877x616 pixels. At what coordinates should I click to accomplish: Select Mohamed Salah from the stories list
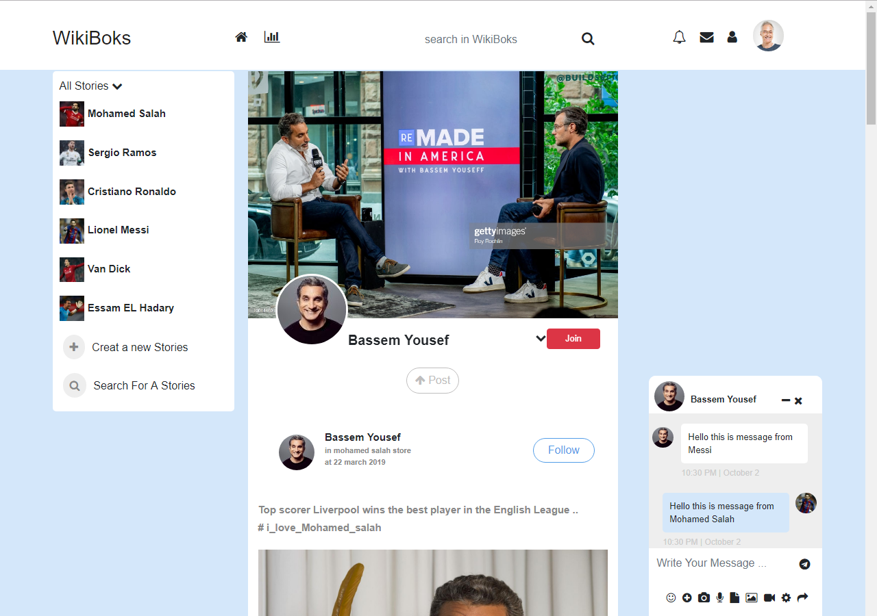click(x=127, y=114)
